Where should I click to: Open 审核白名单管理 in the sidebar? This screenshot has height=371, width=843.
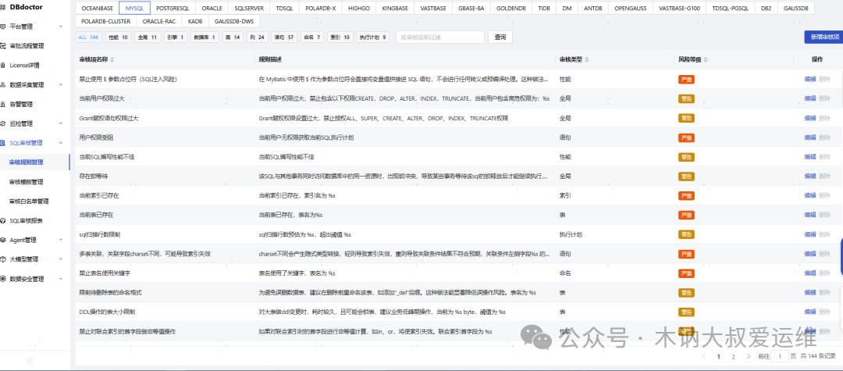29,201
